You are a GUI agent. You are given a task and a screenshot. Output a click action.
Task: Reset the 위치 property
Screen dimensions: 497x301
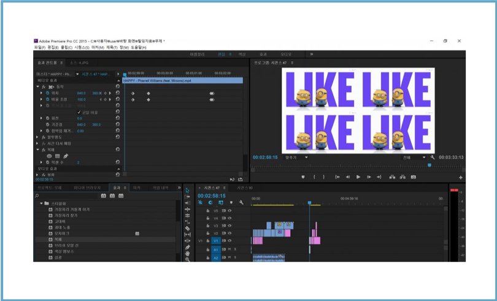[118, 93]
